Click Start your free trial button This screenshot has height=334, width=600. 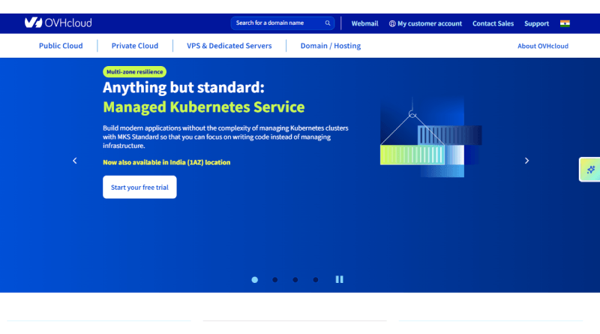tap(139, 187)
